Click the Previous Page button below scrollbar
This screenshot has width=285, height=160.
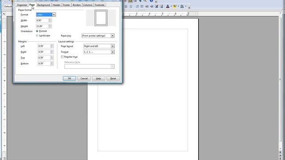(280, 152)
